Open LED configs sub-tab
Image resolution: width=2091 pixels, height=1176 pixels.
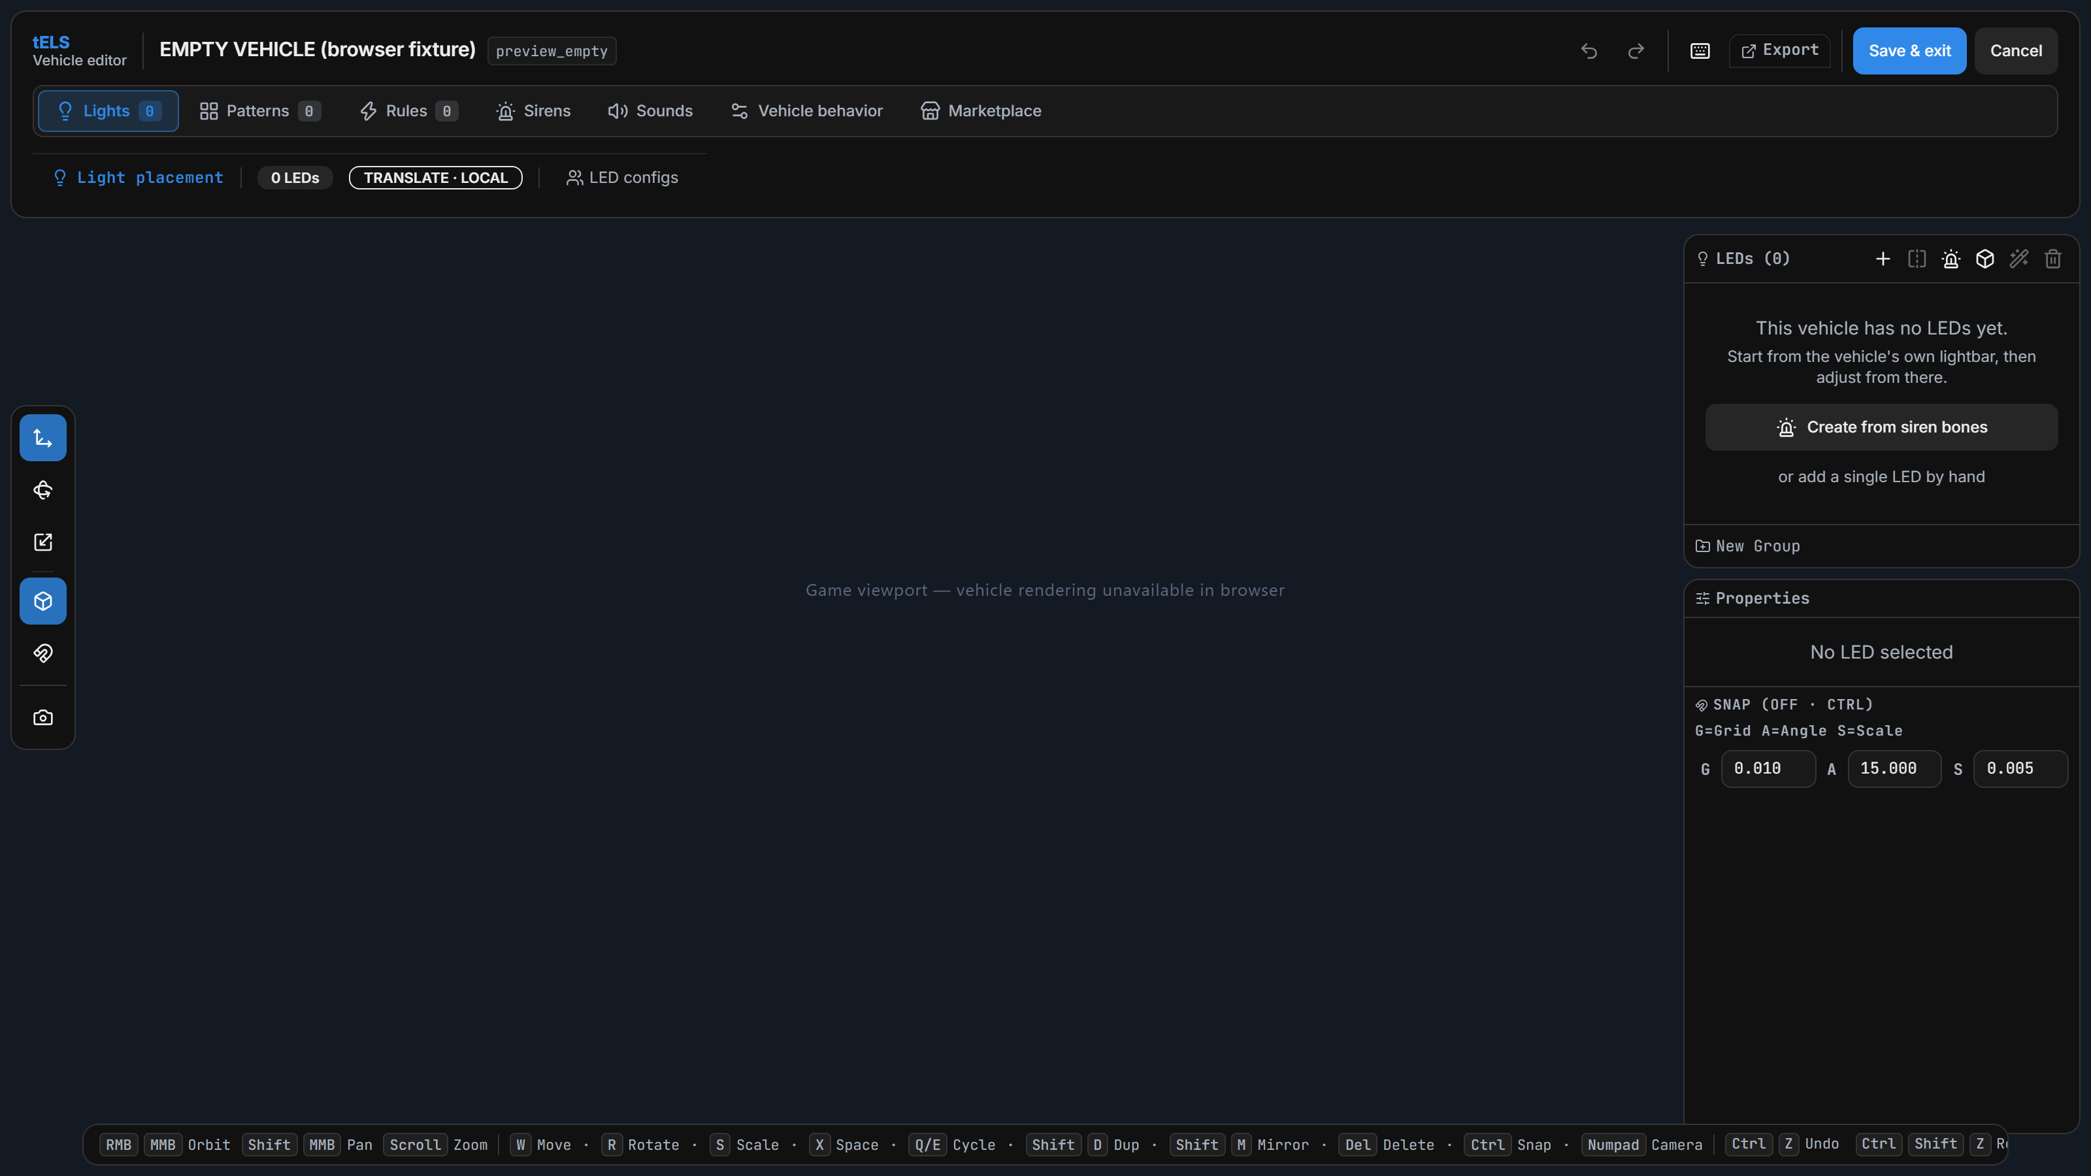pyautogui.click(x=622, y=178)
